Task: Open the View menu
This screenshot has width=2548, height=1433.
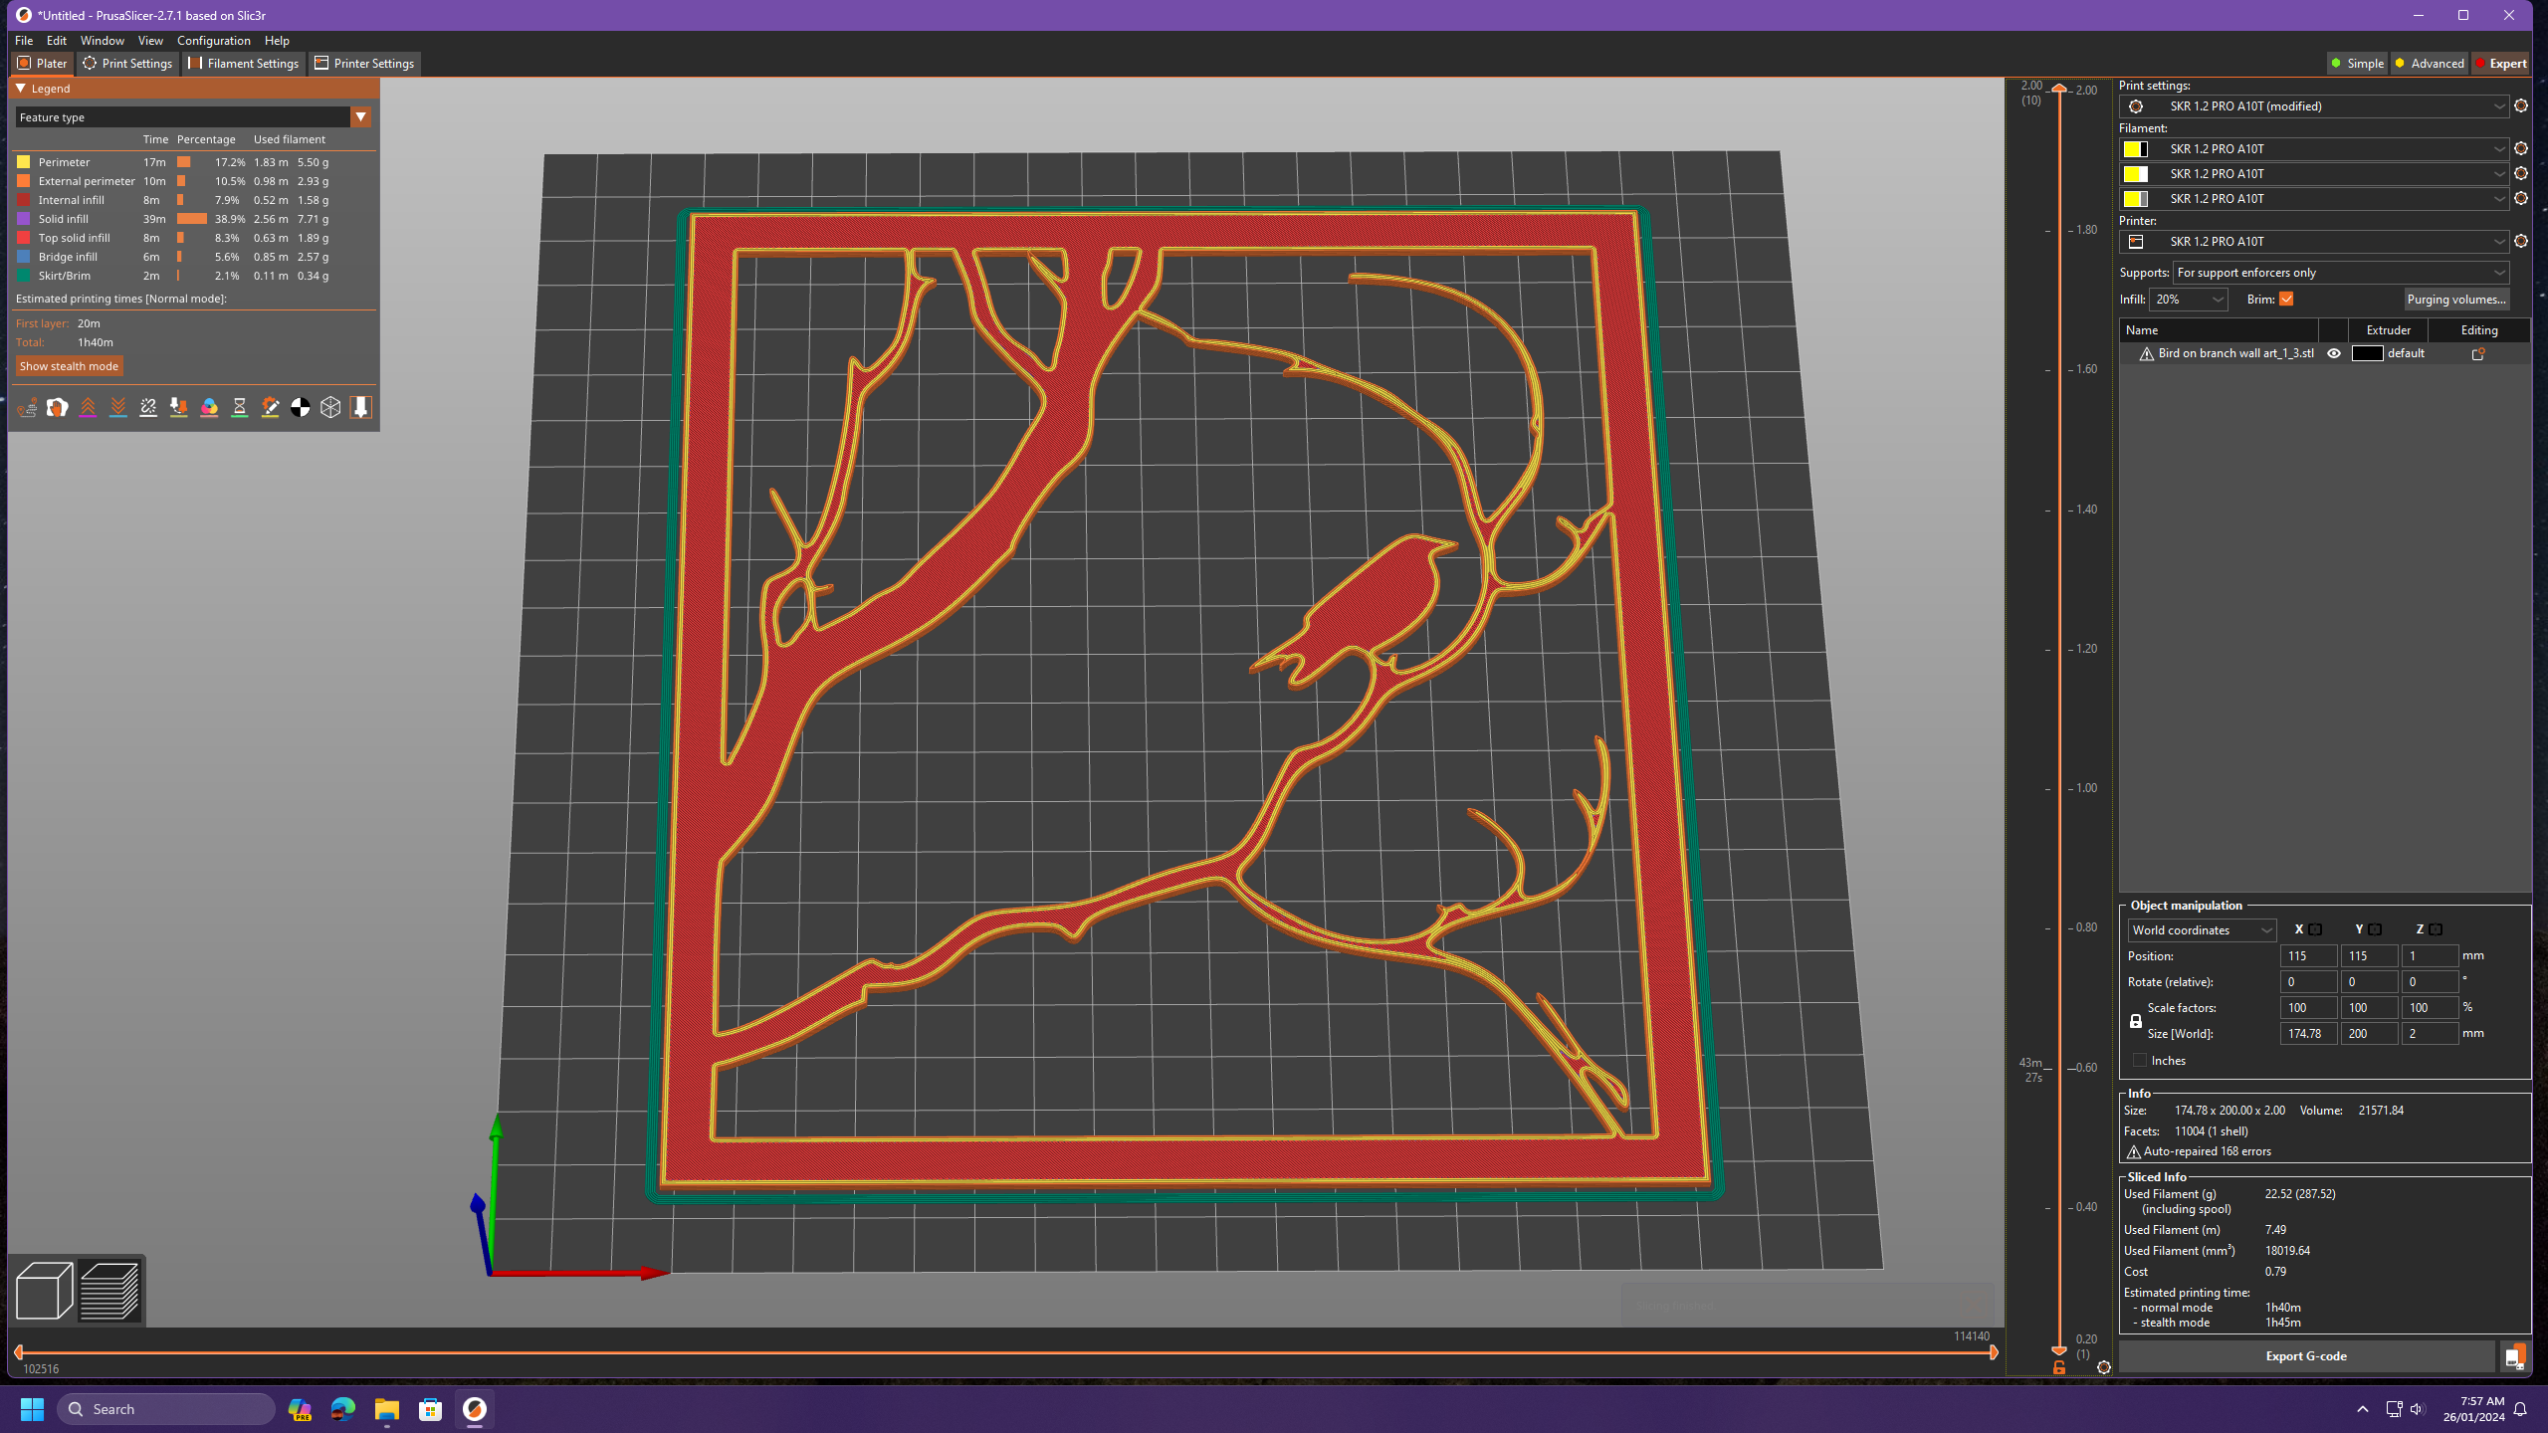Action: (x=150, y=41)
